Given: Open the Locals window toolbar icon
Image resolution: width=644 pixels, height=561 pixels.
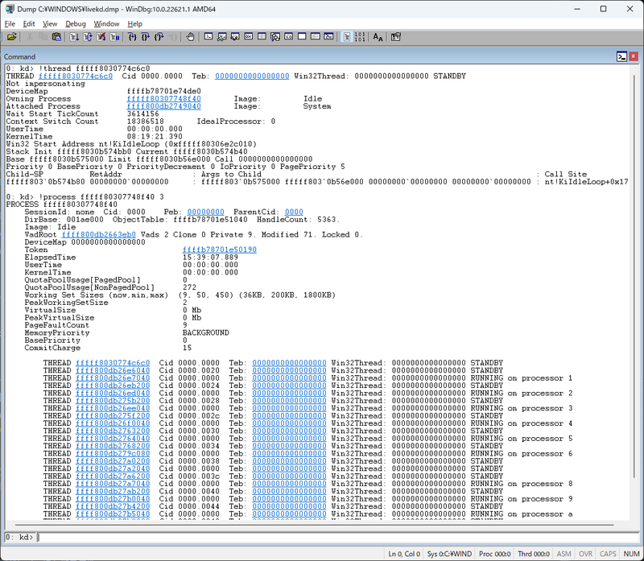Looking at the screenshot, I should [235, 37].
